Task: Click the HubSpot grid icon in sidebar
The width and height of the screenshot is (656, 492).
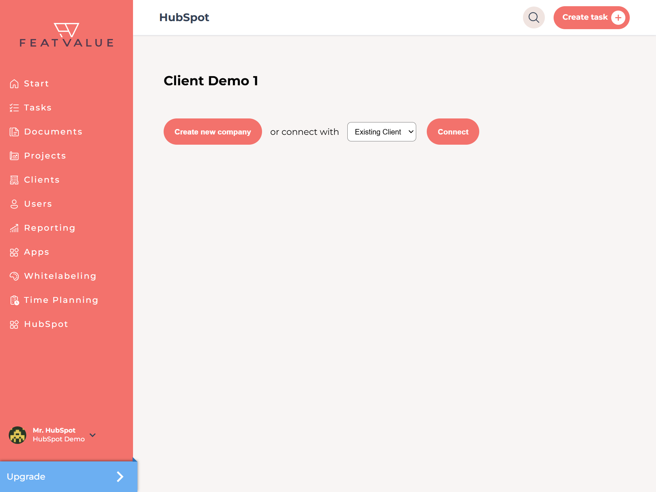Action: pyautogui.click(x=14, y=324)
